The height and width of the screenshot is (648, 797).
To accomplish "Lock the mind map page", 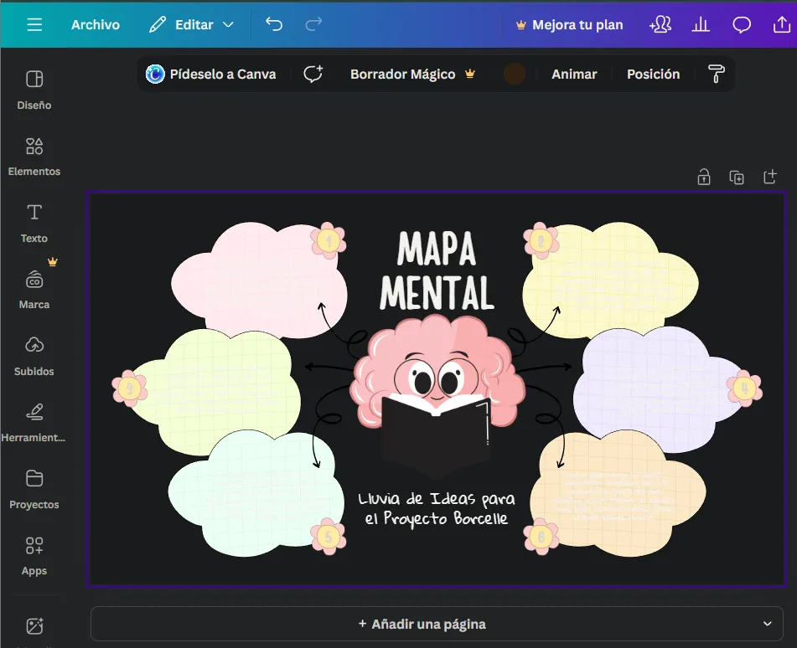I will (x=704, y=177).
